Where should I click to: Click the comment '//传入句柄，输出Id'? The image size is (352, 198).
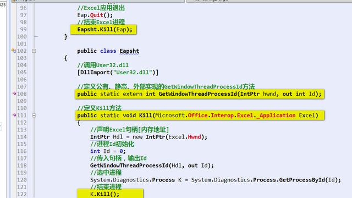tap(118, 158)
